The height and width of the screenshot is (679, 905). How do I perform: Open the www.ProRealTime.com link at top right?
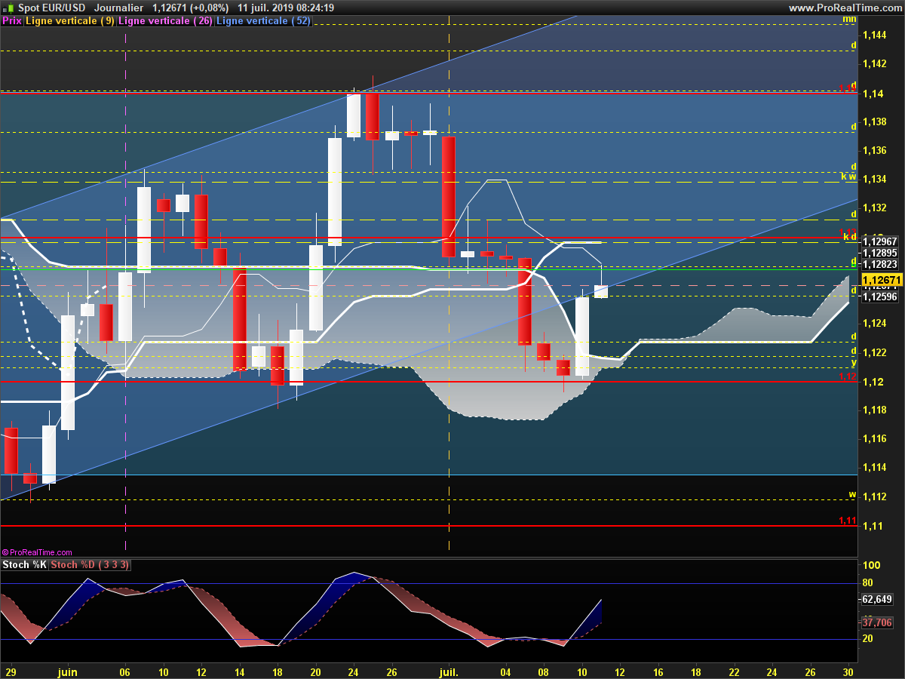click(x=844, y=8)
